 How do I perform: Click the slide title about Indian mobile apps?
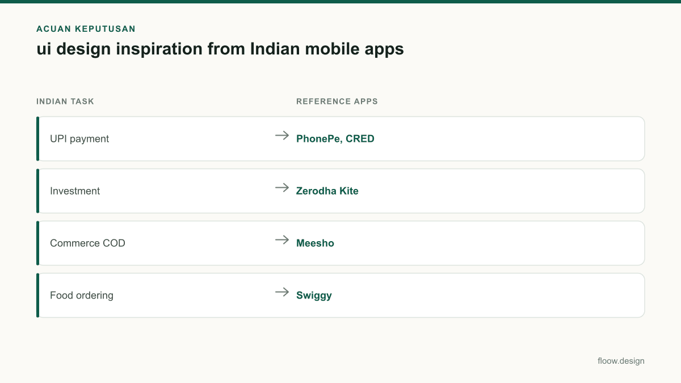tap(220, 49)
